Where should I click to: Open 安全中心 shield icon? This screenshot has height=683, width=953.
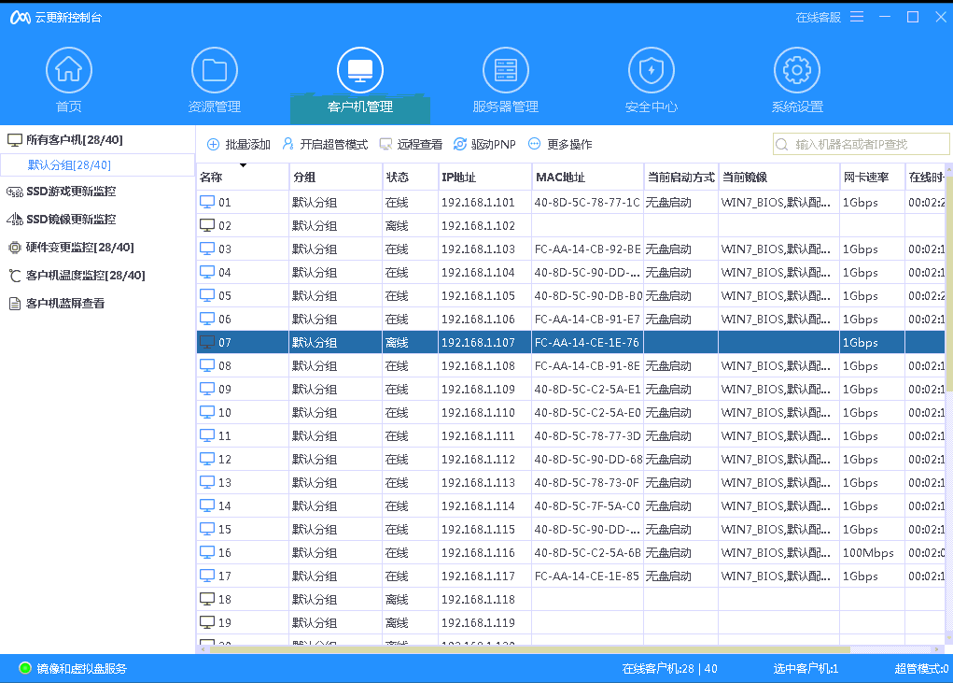click(x=652, y=71)
